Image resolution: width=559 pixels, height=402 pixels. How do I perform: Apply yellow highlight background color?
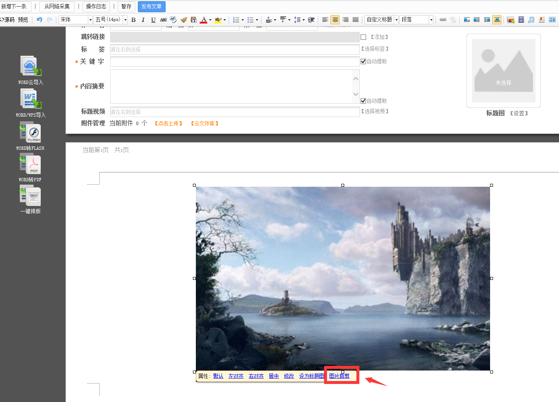pos(218,20)
